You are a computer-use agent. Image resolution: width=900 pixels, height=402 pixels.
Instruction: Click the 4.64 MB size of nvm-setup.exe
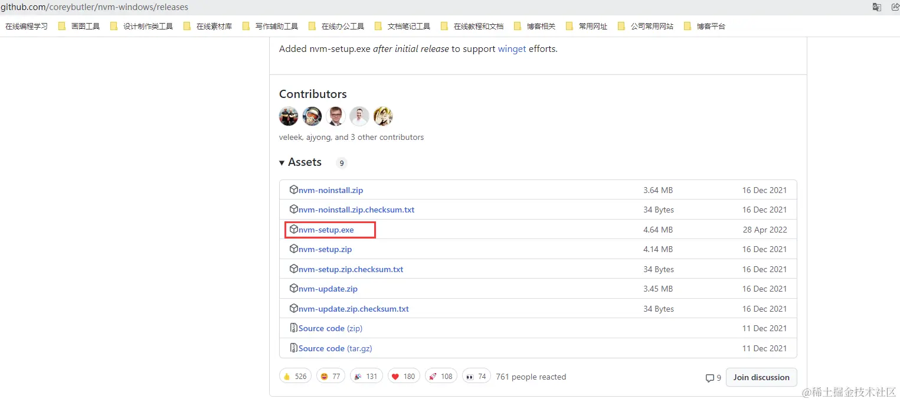click(x=658, y=230)
